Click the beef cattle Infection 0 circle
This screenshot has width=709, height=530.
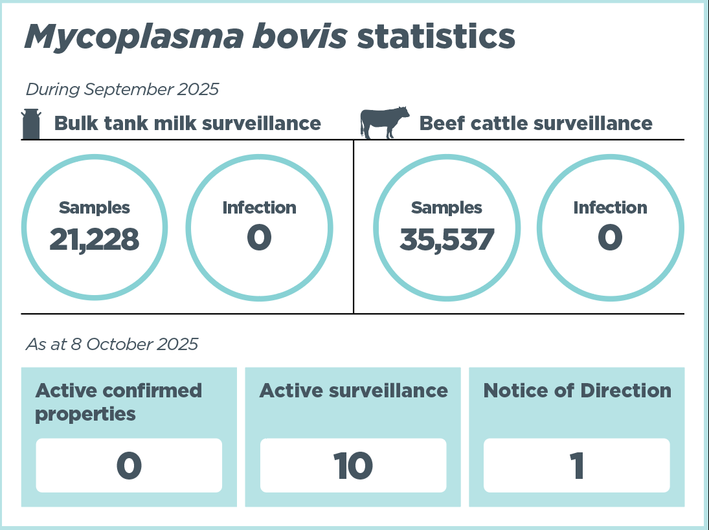[610, 227]
